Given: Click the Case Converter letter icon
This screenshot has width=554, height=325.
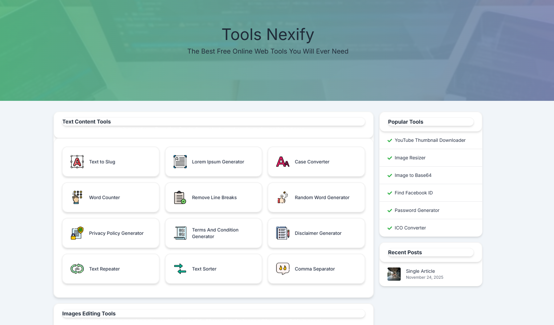Looking at the screenshot, I should pyautogui.click(x=282, y=162).
